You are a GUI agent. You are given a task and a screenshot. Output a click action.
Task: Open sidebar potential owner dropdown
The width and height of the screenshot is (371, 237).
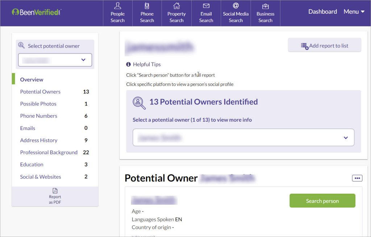pyautogui.click(x=55, y=60)
